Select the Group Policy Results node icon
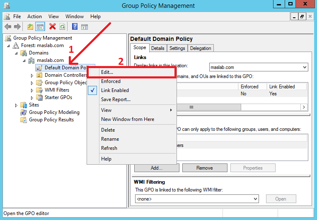This screenshot has height=220, width=317. click(x=24, y=120)
